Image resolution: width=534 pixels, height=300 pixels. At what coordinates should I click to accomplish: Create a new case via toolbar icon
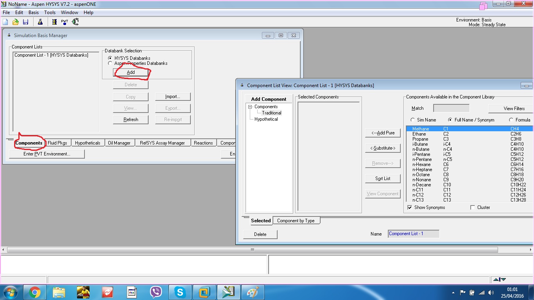(x=5, y=22)
